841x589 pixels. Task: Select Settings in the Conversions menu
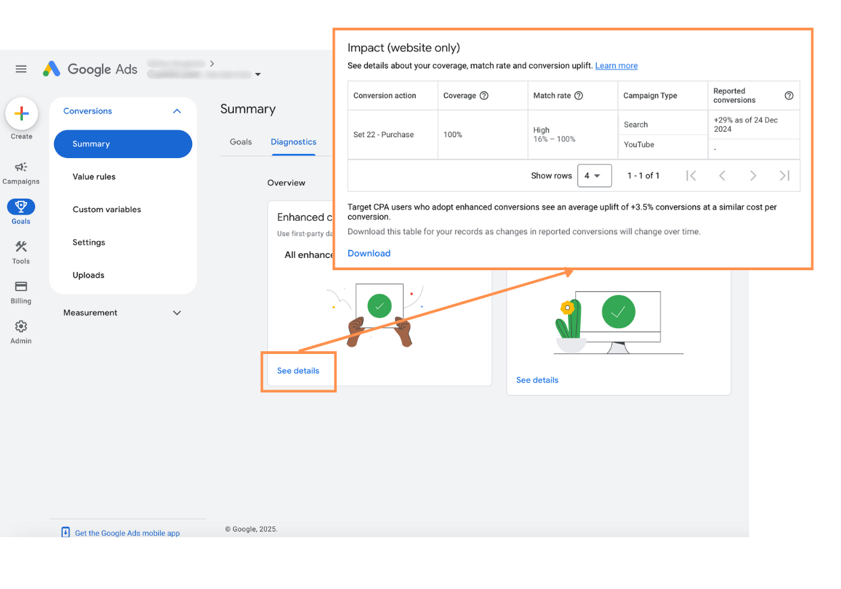[89, 242]
